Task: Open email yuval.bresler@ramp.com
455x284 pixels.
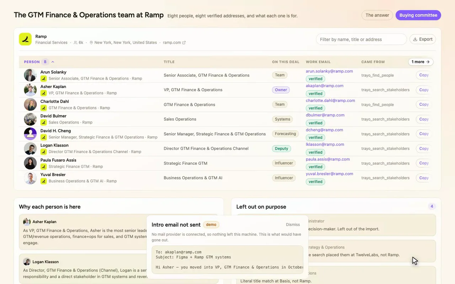Action: click(329, 174)
